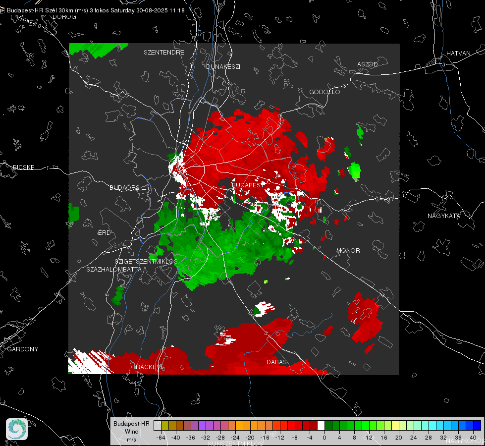
Task: Pick the pale yellow 20 m/s legend swatch
Action: coord(395,425)
